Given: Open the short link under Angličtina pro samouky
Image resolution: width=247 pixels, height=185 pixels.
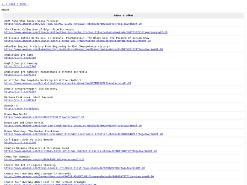Looking at the screenshot, I should (x=20, y=66).
